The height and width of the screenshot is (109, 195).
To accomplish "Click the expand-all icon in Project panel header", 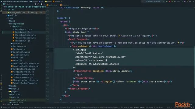I will 38,4.
